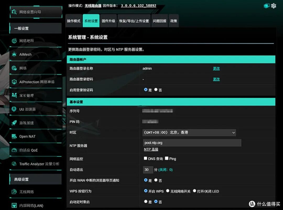Select 否 for WAN 中断浏览器导页通知
Screen dimensions: 283x210
156,180
